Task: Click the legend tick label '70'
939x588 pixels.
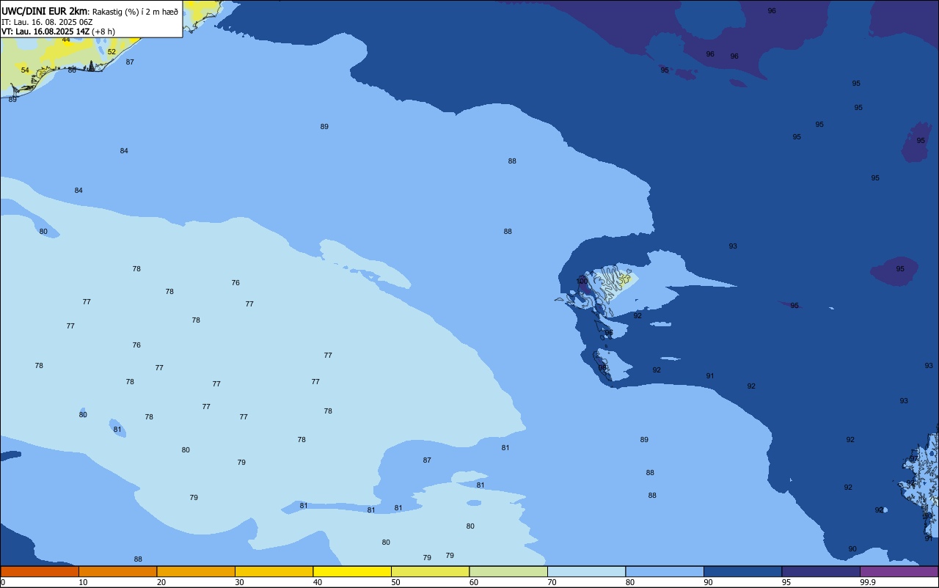Action: [x=552, y=582]
